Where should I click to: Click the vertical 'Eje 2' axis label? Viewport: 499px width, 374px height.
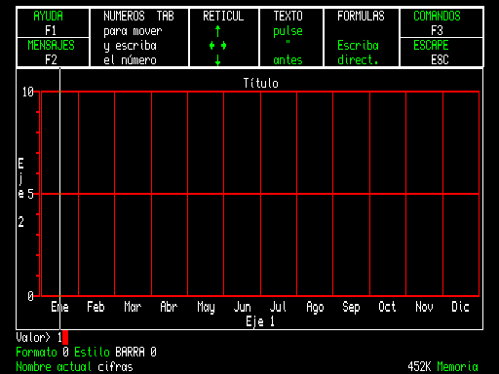pos(20,192)
